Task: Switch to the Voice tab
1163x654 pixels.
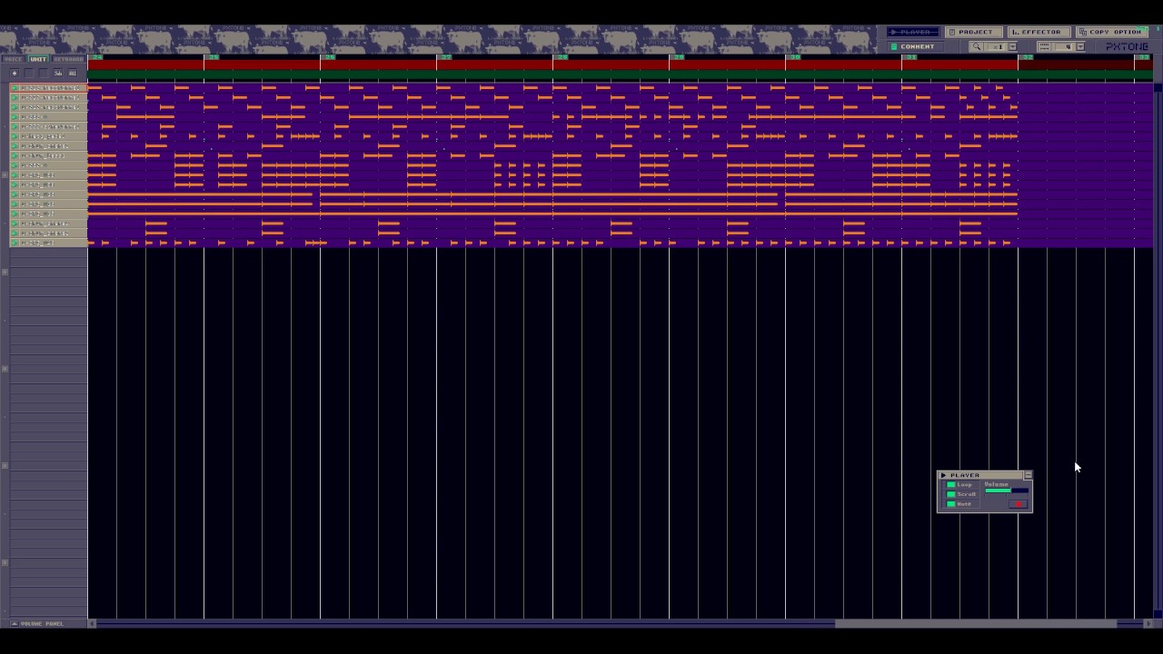Action: point(13,59)
